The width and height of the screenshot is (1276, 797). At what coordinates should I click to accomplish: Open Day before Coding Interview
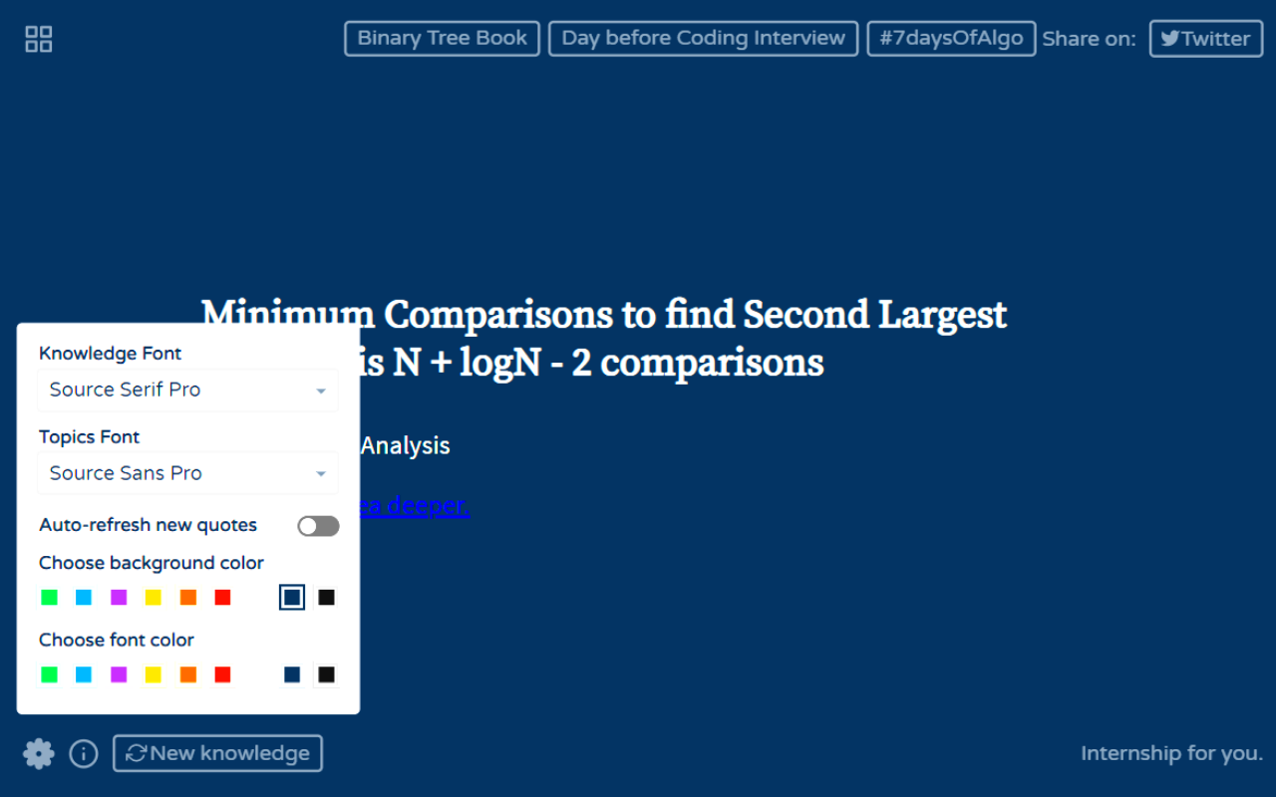point(703,39)
